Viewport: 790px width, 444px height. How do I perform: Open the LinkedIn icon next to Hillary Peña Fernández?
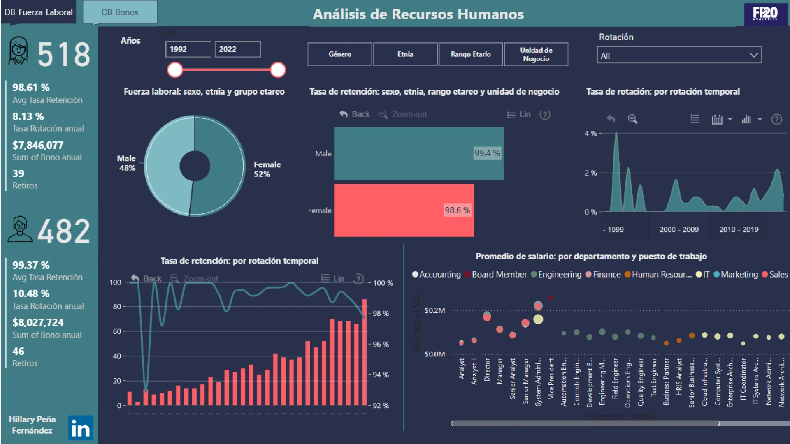pos(81,428)
